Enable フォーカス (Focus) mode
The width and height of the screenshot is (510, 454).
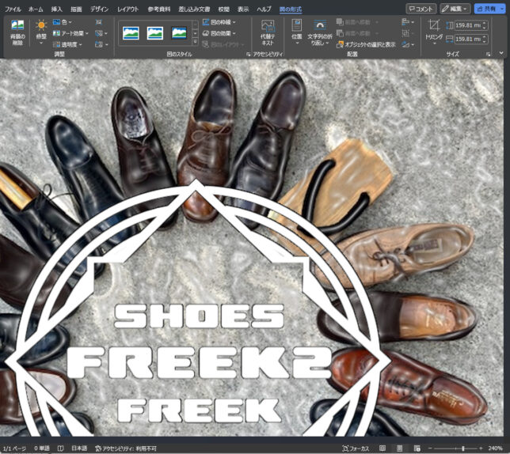(356, 448)
